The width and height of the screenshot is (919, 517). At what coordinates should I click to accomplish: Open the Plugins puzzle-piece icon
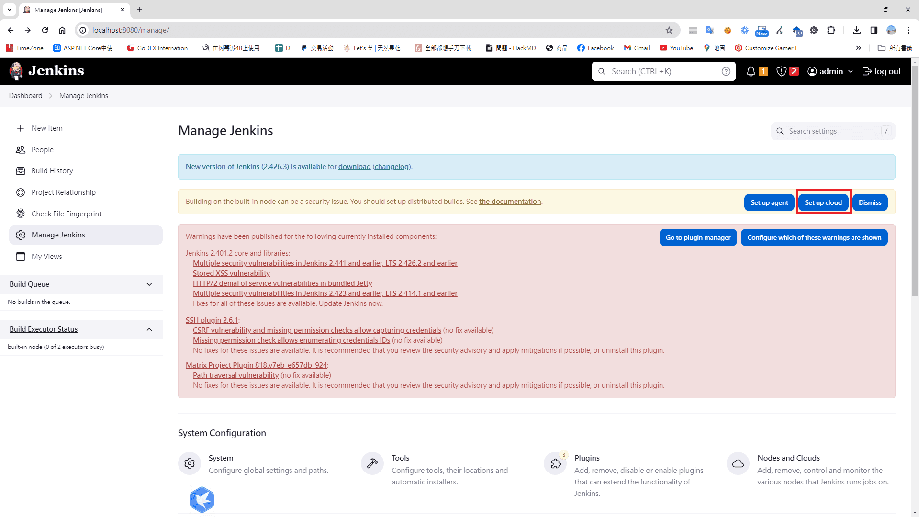click(555, 463)
